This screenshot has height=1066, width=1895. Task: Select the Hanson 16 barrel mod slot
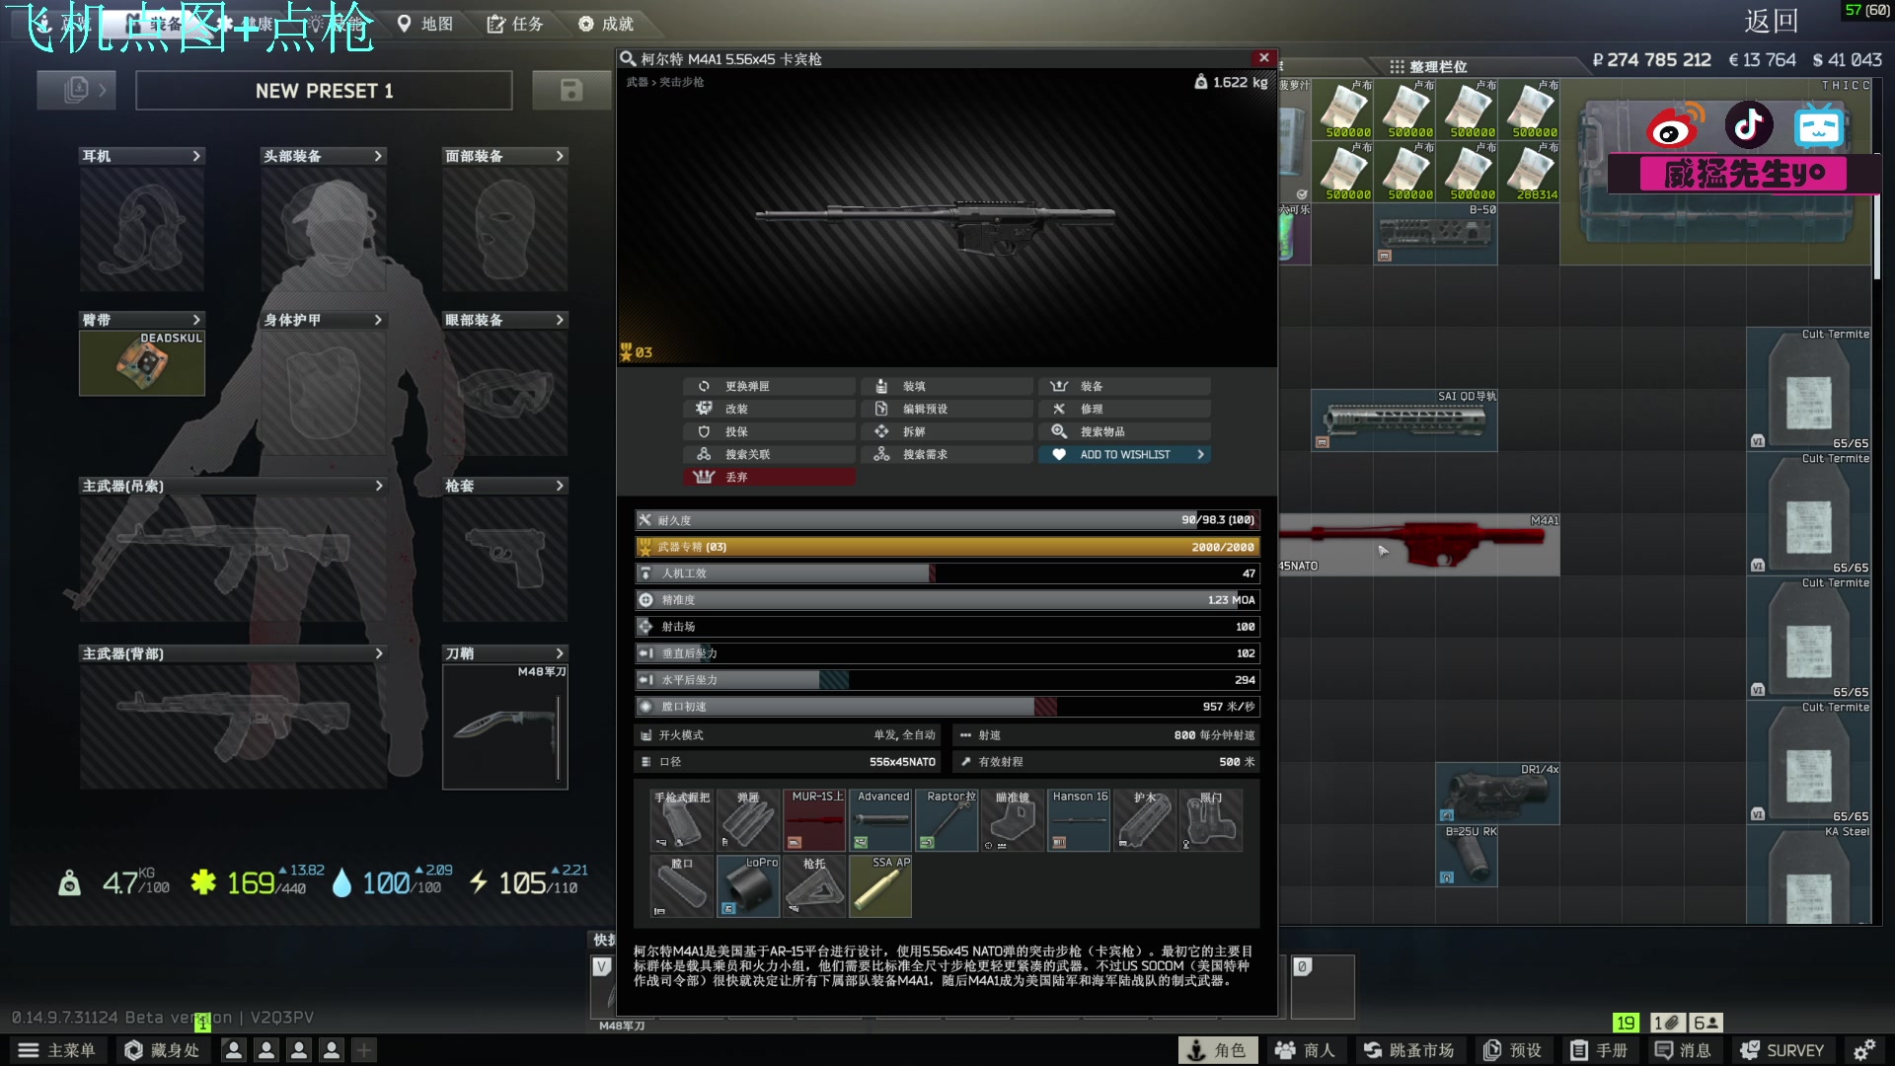[1079, 819]
